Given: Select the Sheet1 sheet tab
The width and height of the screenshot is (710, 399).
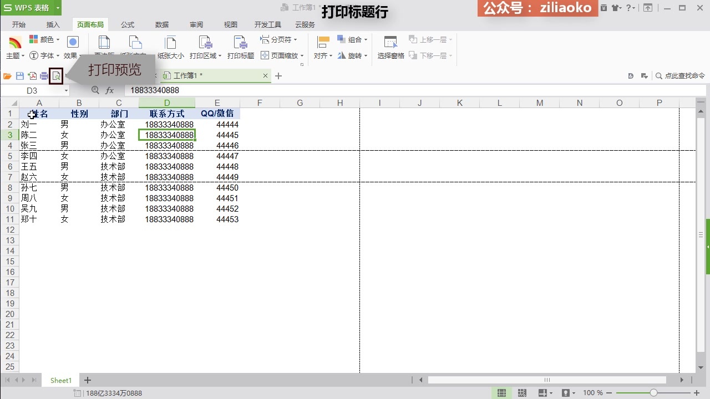Looking at the screenshot, I should click(61, 380).
